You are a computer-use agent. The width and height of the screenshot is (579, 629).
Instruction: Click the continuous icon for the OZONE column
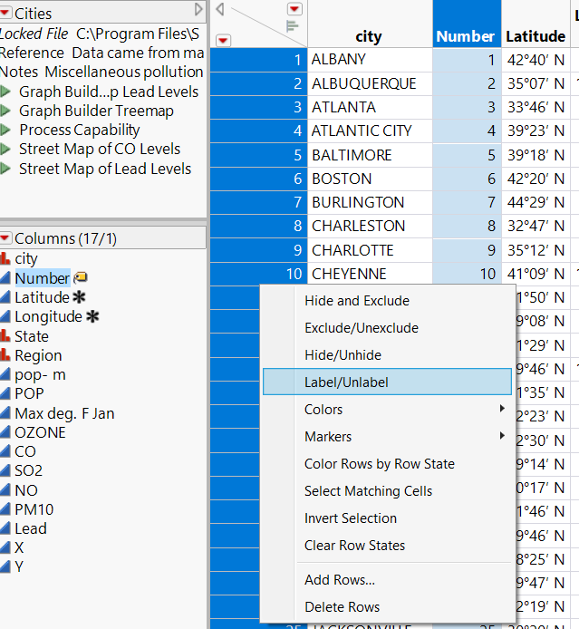tap(7, 432)
